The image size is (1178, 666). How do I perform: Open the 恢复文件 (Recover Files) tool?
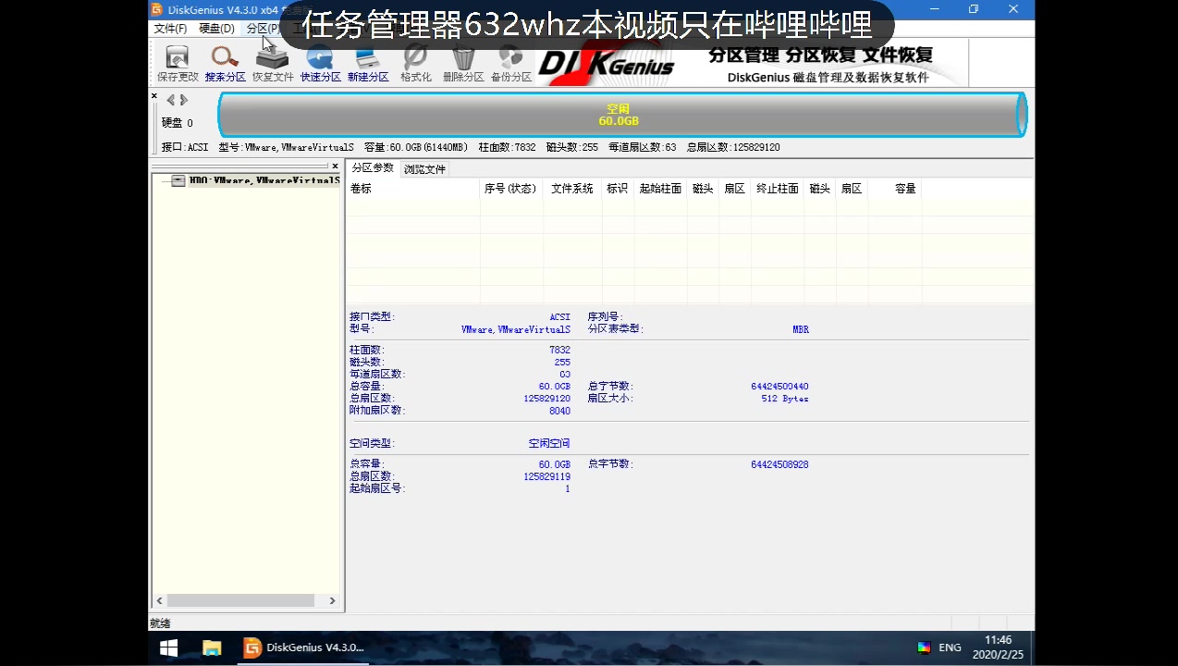pyautogui.click(x=272, y=62)
